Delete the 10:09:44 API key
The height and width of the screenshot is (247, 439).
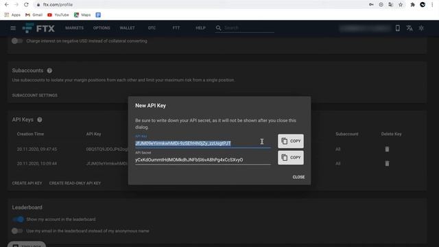[387, 163]
